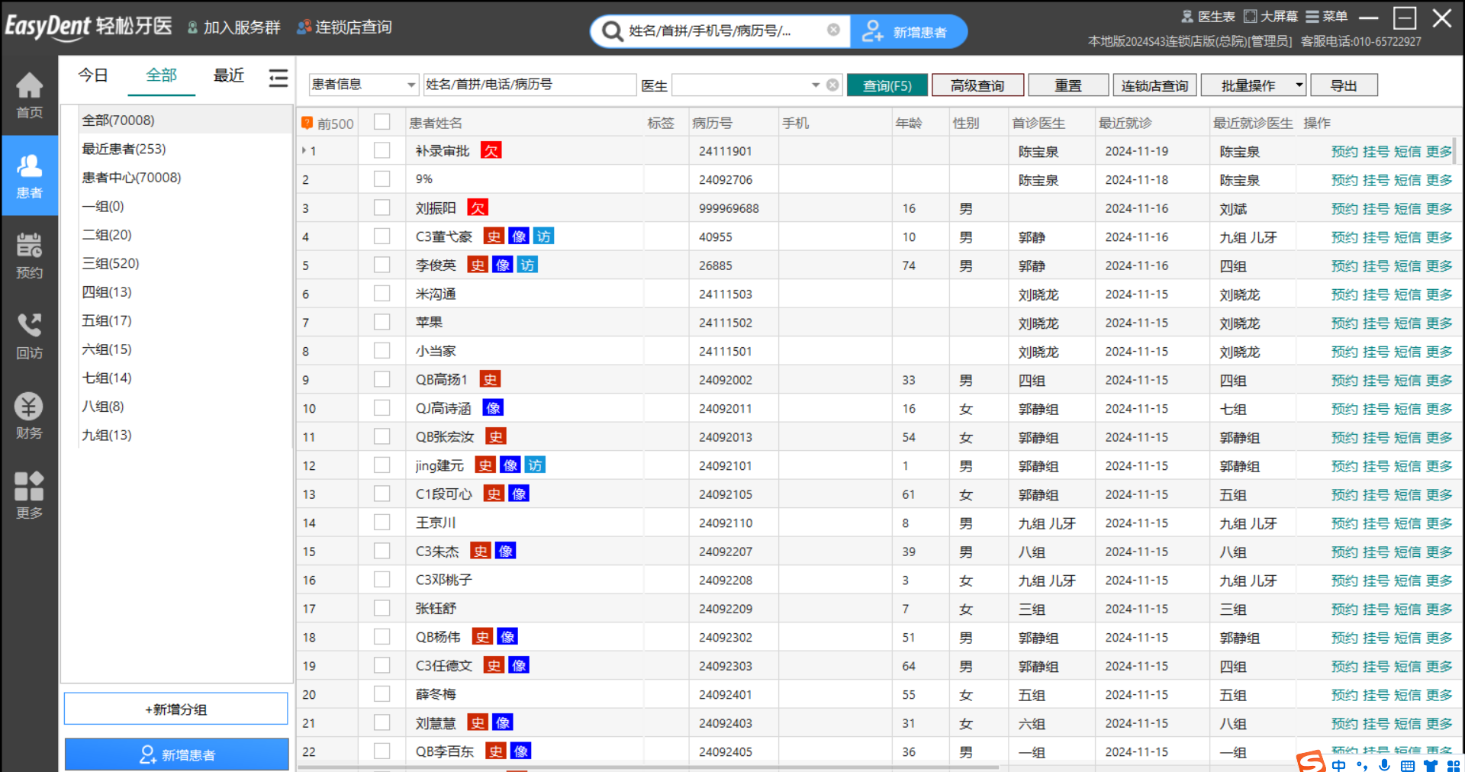
Task: Check the box for 薛冬梅 row
Action: 382,694
